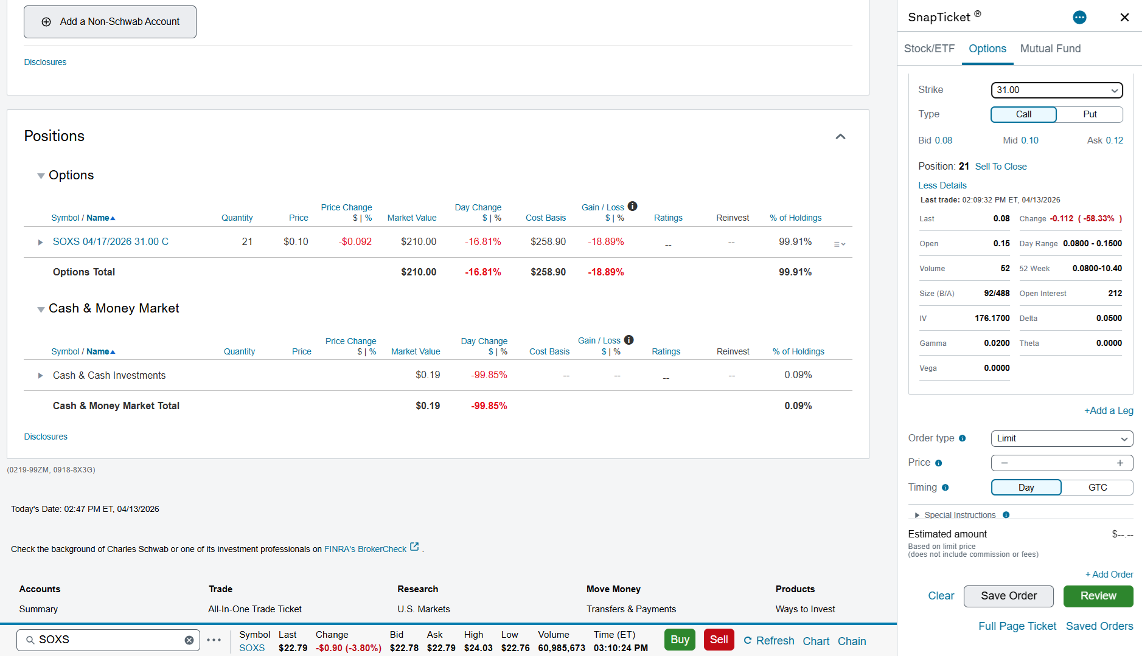Click the Price info icon
Image resolution: width=1142 pixels, height=656 pixels.
(x=939, y=463)
